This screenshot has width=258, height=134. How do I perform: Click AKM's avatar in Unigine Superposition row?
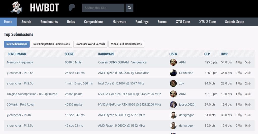pos(173,94)
